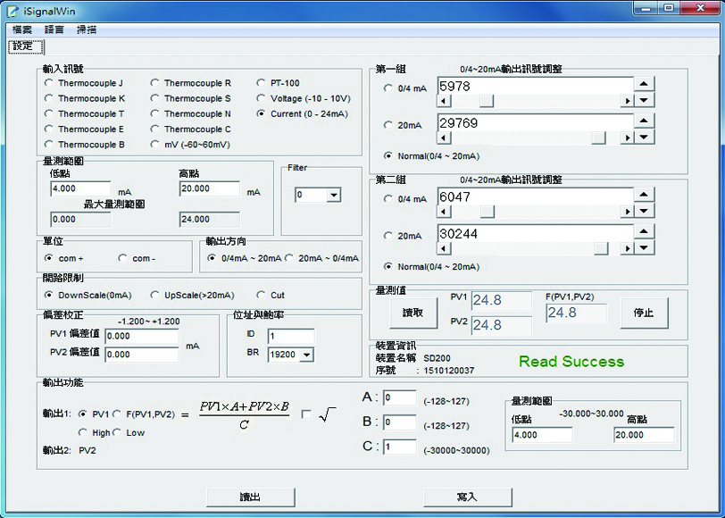Open the 檔案 menu
Image resolution: width=725 pixels, height=518 pixels.
[x=21, y=29]
